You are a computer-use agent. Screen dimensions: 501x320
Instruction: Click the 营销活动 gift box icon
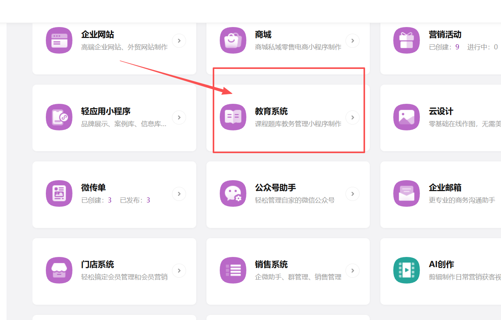tap(407, 40)
